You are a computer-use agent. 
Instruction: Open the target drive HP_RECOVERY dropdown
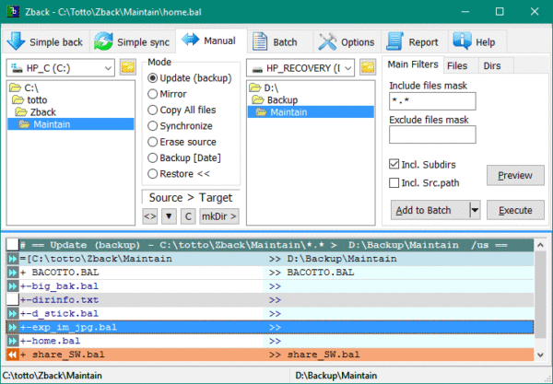point(348,68)
